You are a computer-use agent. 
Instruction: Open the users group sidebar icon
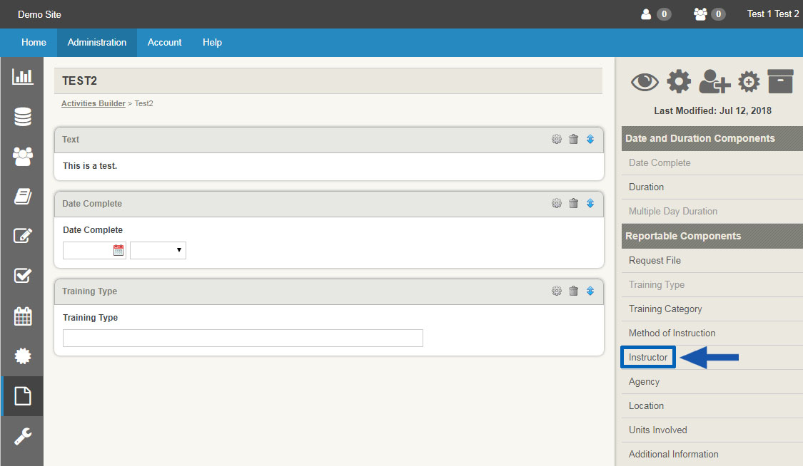(23, 156)
